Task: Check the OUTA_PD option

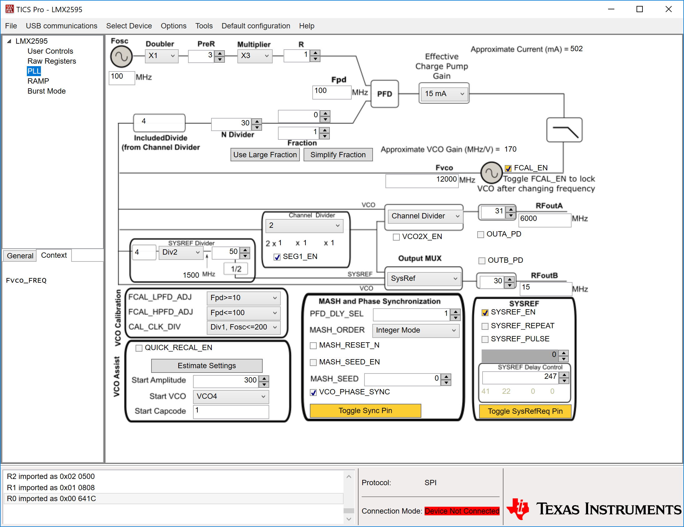Action: [480, 234]
